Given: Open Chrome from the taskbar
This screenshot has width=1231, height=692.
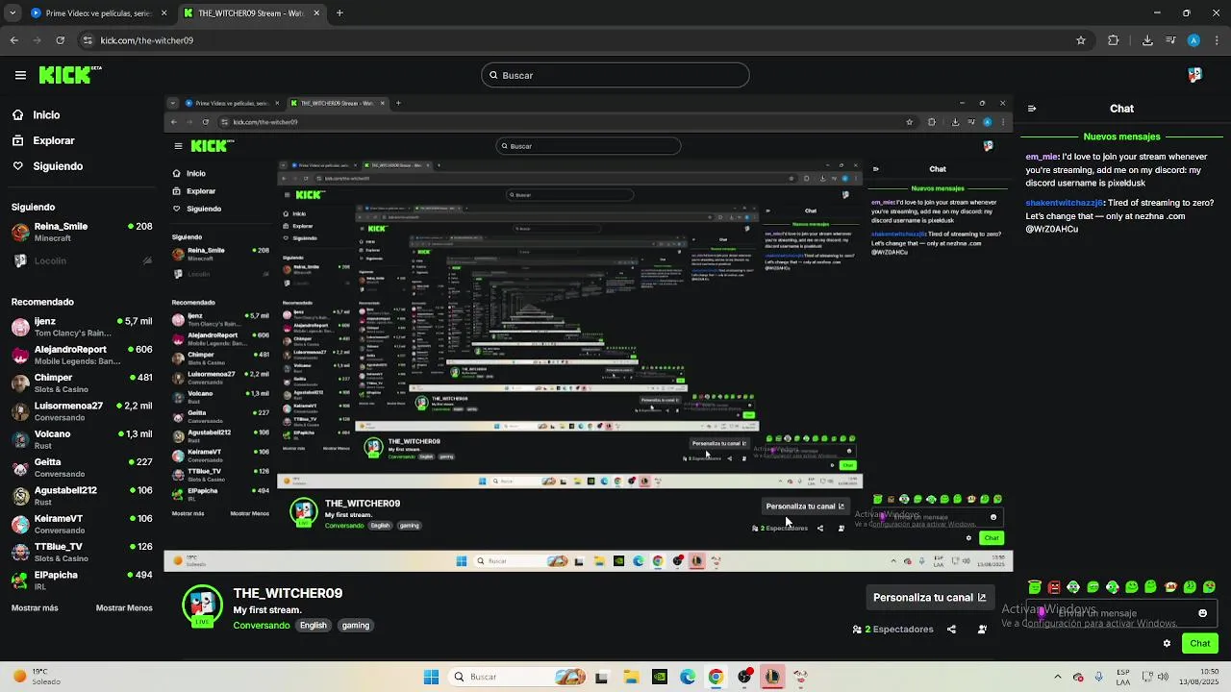Looking at the screenshot, I should 716,677.
